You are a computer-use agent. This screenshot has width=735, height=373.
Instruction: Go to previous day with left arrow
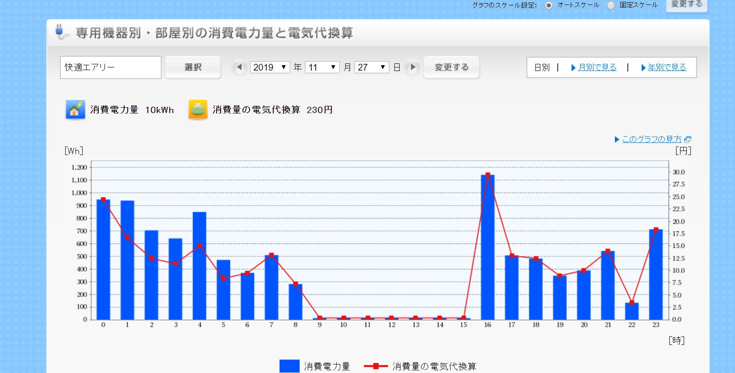click(x=239, y=67)
